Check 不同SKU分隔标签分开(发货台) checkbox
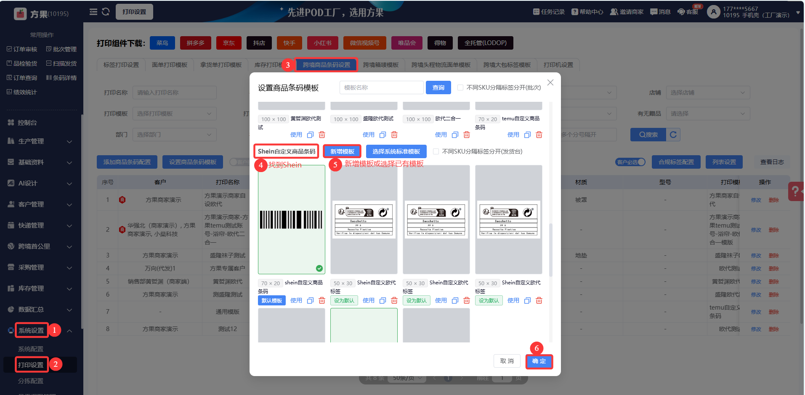Image resolution: width=805 pixels, height=395 pixels. [436, 151]
